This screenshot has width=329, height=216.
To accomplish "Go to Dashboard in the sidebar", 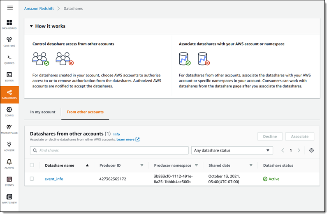I will click(x=9, y=24).
